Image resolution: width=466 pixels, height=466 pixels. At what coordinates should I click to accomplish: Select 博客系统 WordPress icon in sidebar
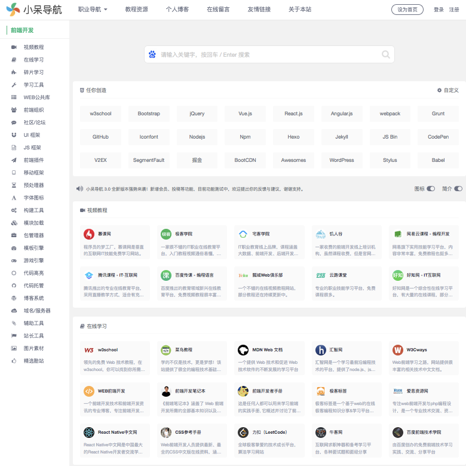tap(14, 298)
